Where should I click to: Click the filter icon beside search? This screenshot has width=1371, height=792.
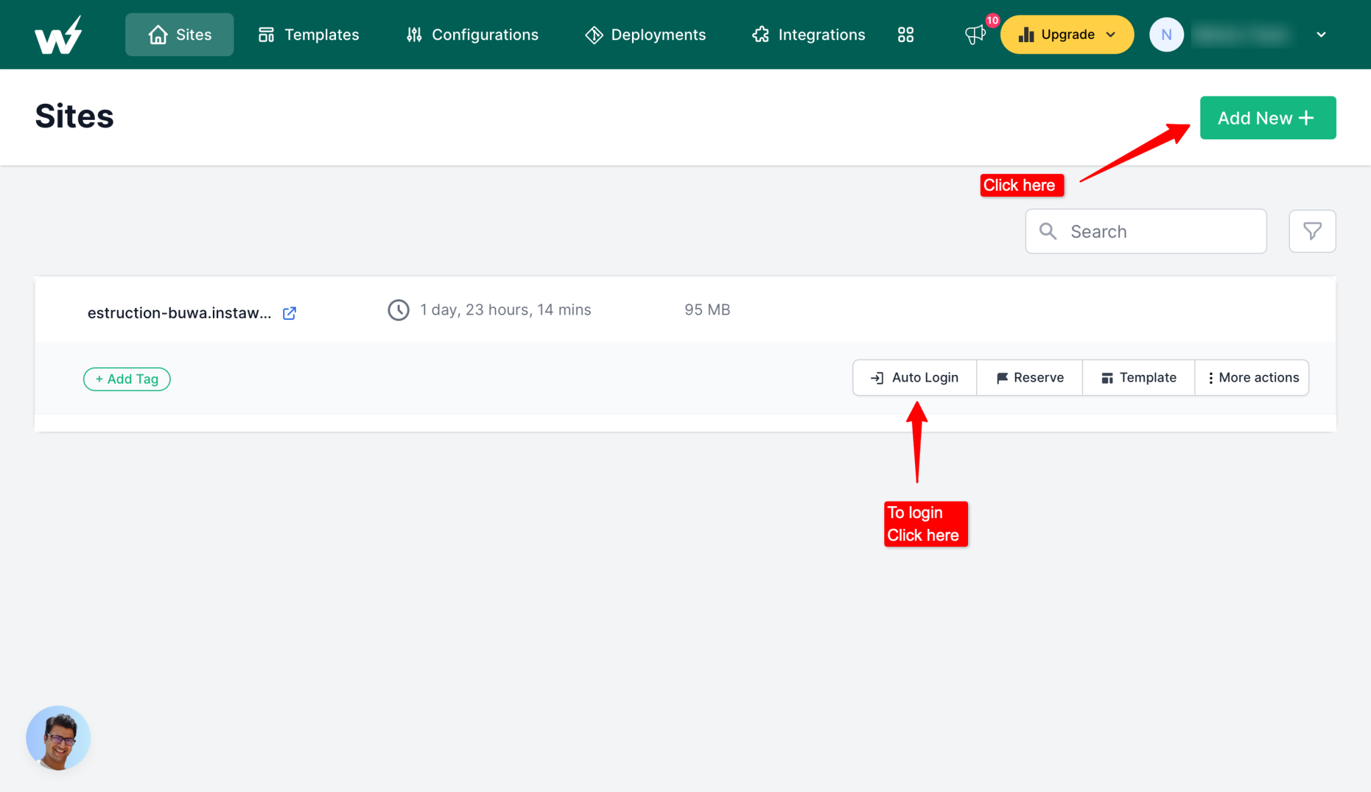(x=1312, y=231)
